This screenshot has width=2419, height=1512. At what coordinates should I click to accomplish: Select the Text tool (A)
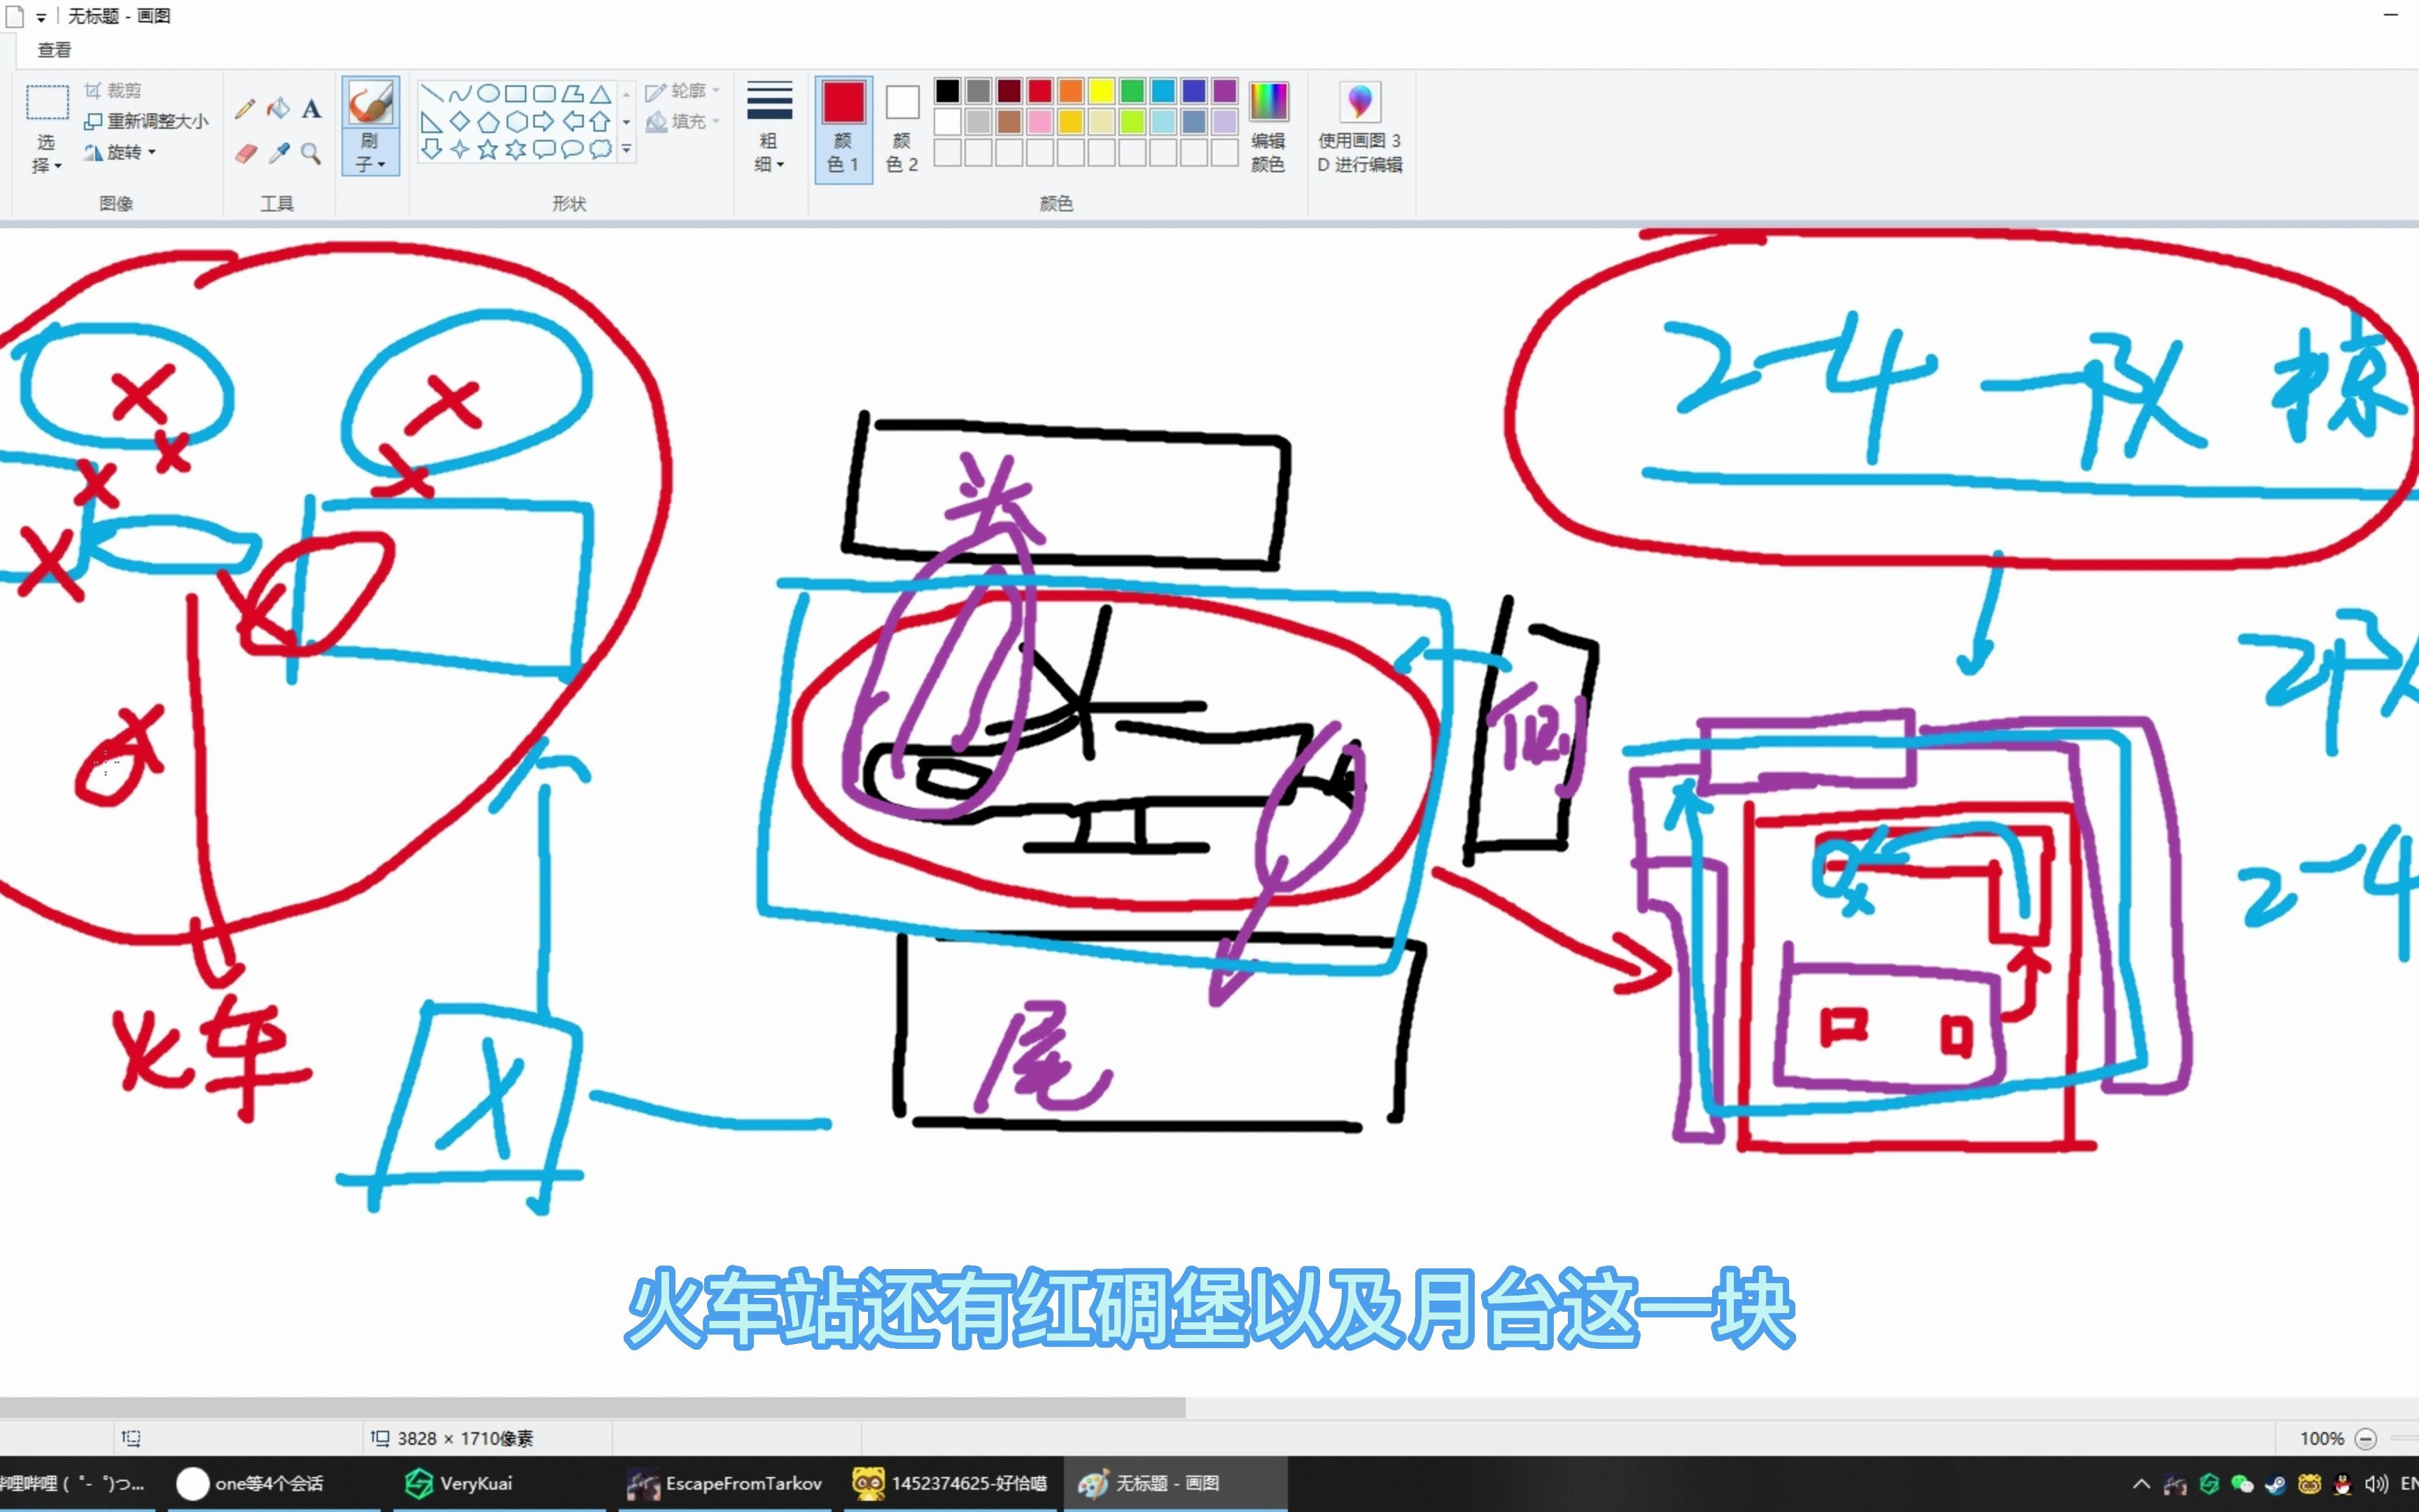click(312, 109)
